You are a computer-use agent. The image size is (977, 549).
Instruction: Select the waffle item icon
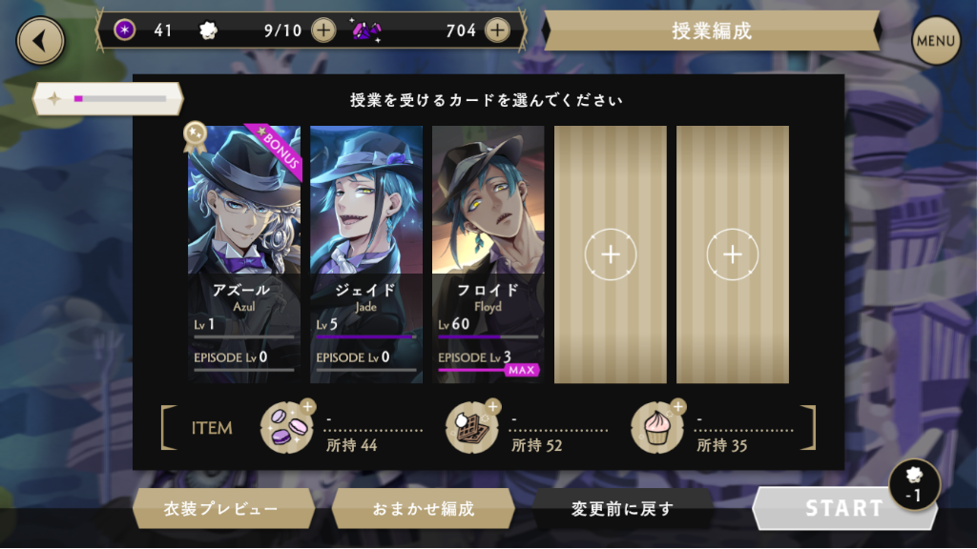coord(472,427)
